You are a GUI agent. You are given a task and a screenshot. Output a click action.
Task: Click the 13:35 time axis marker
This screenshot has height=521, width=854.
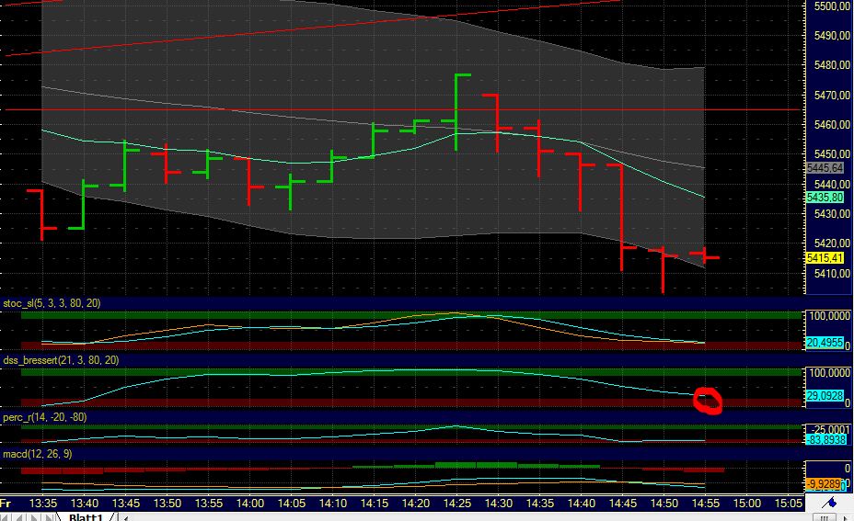(x=43, y=504)
